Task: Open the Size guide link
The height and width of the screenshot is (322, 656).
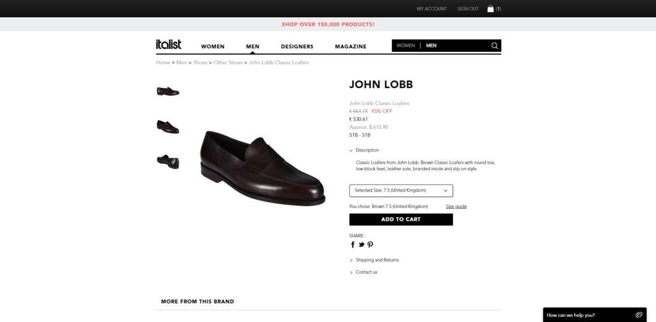Action: pos(456,206)
